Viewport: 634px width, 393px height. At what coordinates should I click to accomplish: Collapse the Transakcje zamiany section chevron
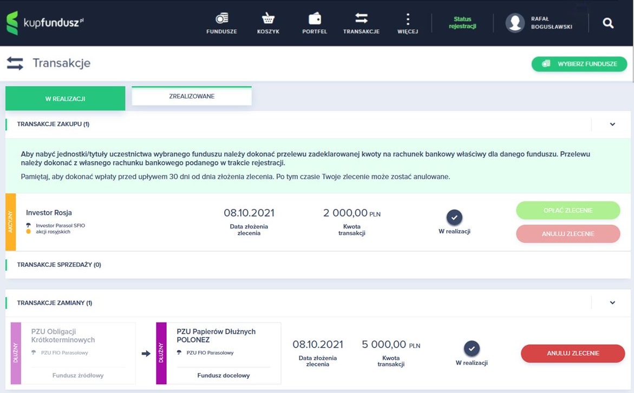pos(612,303)
